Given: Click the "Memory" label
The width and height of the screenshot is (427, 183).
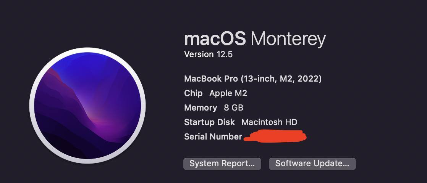Looking at the screenshot, I should pos(201,108).
